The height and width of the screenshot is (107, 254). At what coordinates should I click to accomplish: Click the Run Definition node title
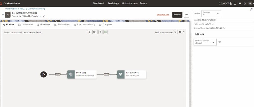pos(132,73)
